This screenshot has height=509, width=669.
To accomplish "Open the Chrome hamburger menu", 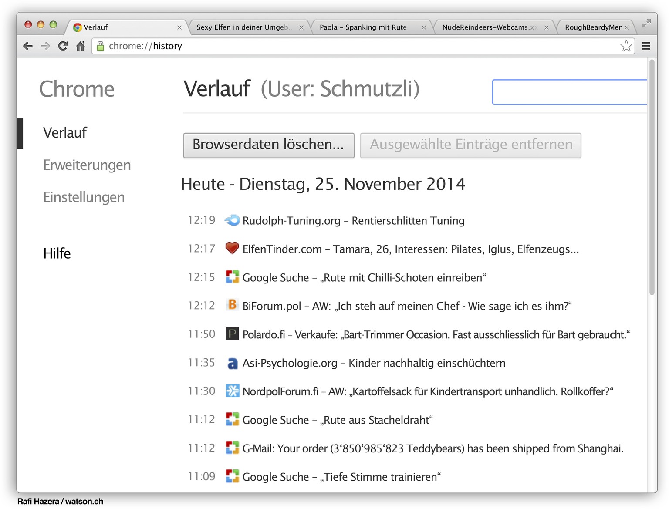I will click(x=646, y=46).
